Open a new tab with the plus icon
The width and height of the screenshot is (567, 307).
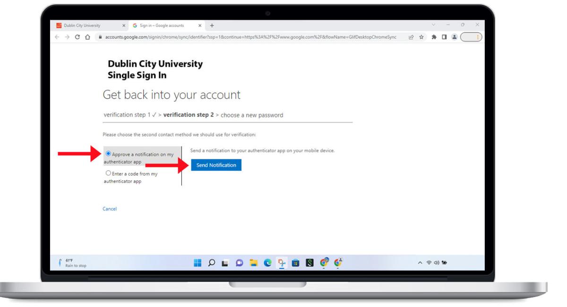(212, 25)
